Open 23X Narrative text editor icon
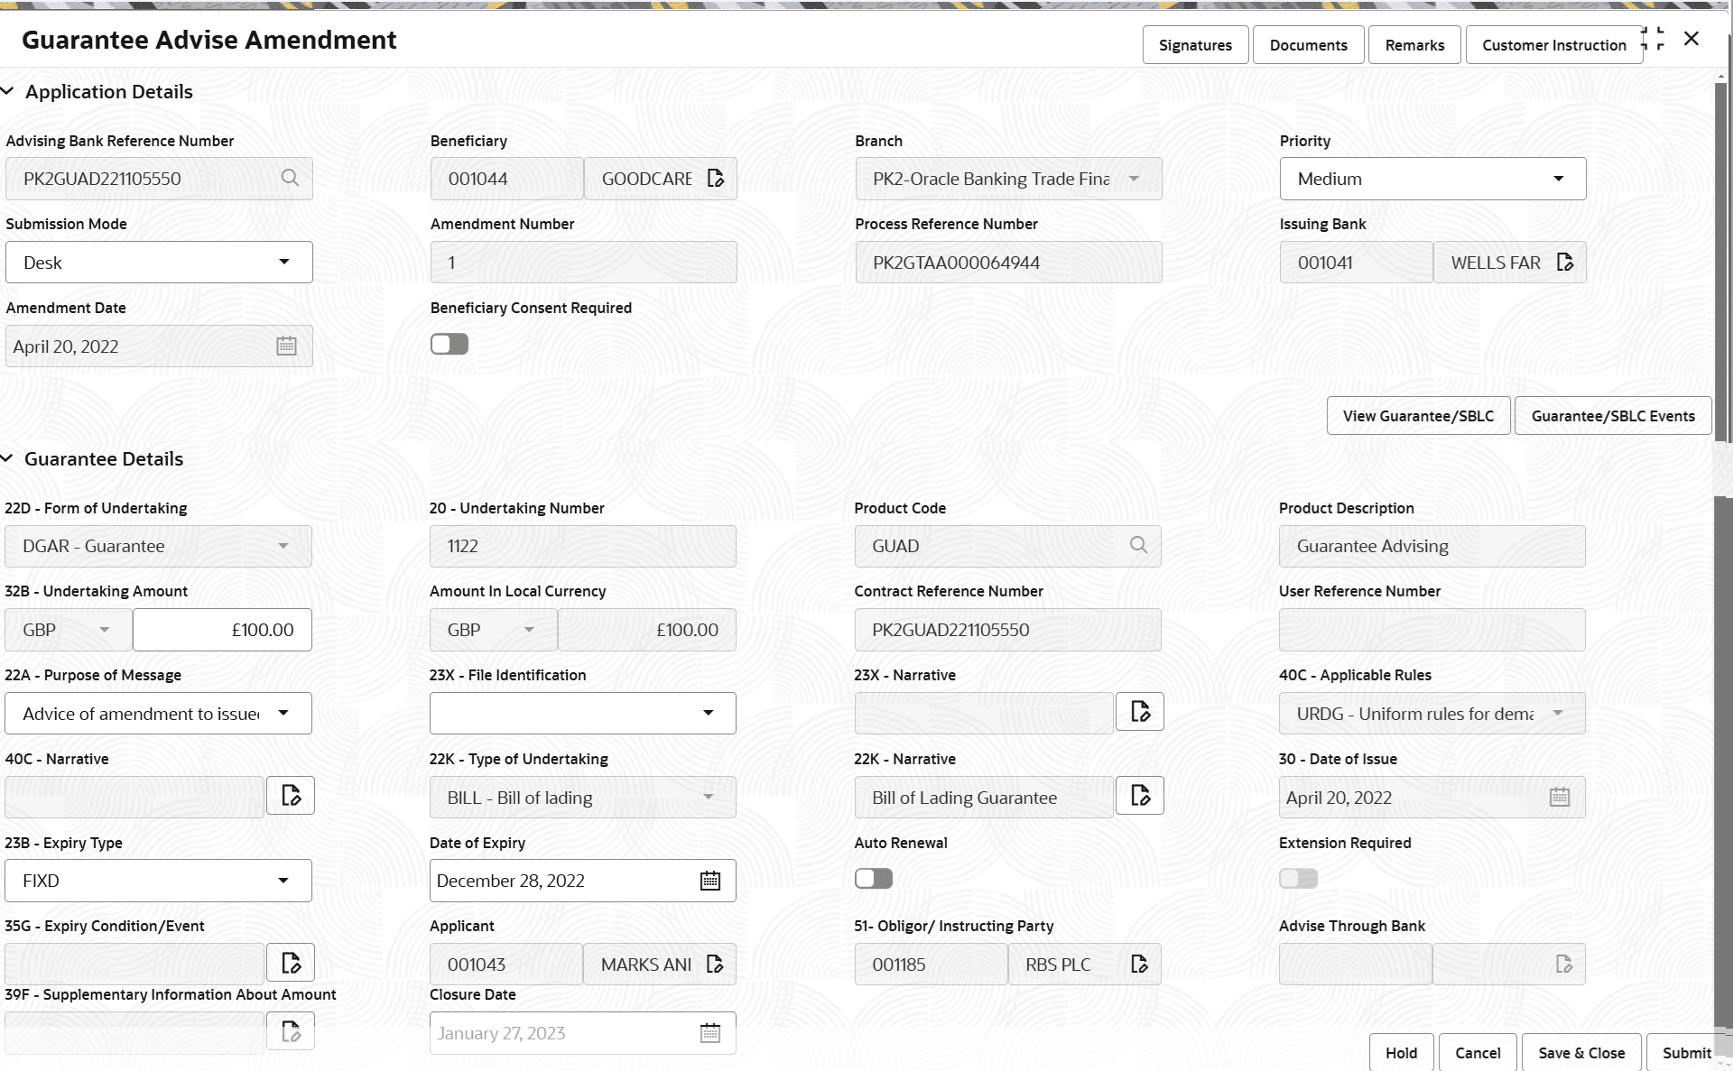The width and height of the screenshot is (1733, 1071). point(1140,712)
